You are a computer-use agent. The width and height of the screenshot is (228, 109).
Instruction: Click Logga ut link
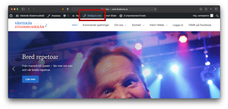point(178,25)
